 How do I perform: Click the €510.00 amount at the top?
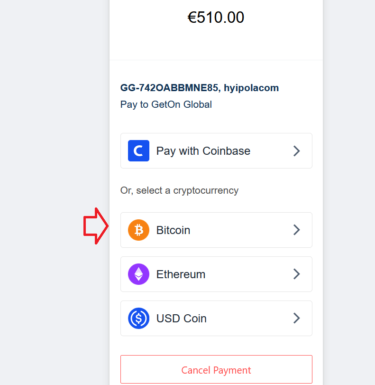(216, 18)
